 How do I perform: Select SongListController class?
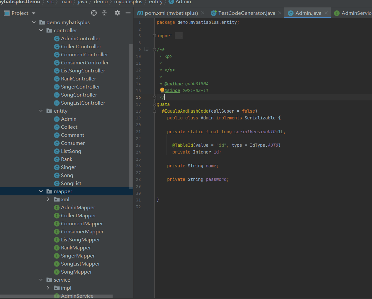pyautogui.click(x=83, y=103)
